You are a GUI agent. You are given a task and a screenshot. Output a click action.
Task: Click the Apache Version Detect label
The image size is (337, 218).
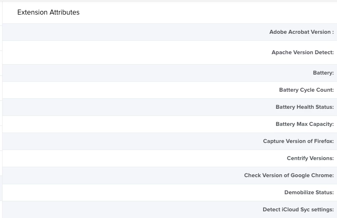click(303, 53)
